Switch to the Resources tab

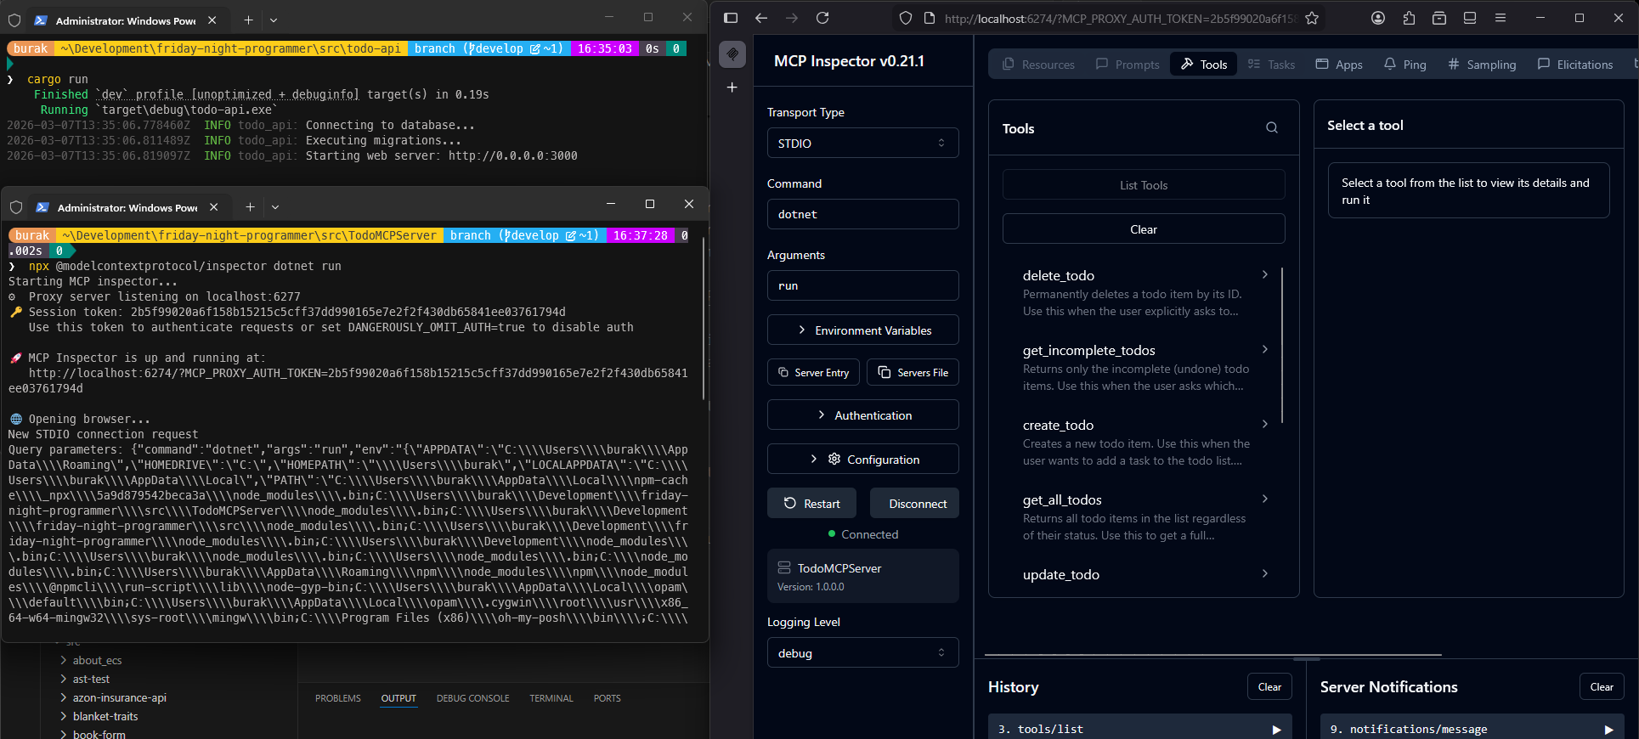pyautogui.click(x=1038, y=65)
